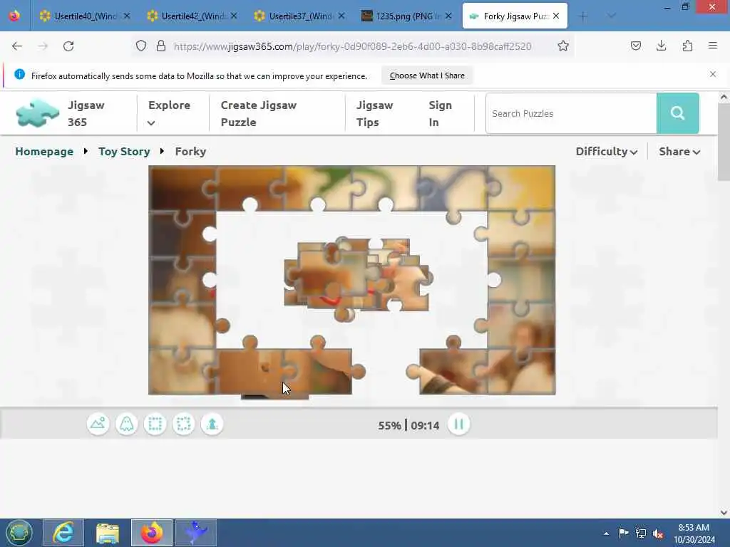Reload the current page
The width and height of the screenshot is (730, 547).
(68, 46)
